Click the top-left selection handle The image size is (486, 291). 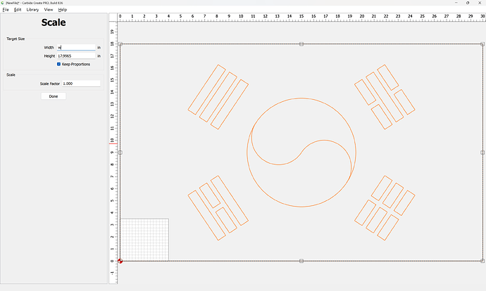pyautogui.click(x=120, y=44)
